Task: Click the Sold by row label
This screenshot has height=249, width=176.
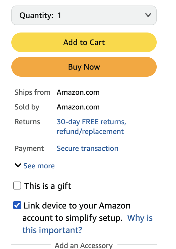Action: [x=27, y=107]
